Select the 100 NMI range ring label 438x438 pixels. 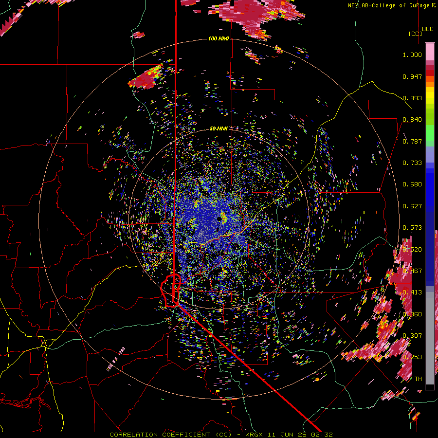(x=219, y=38)
